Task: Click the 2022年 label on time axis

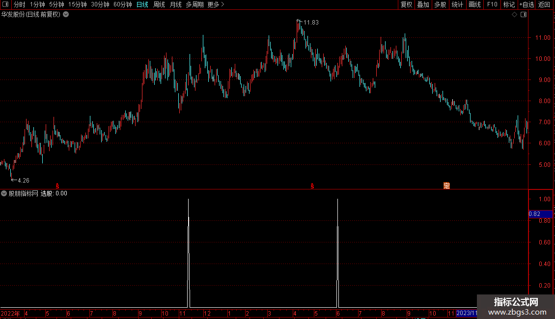Action: coord(10,313)
